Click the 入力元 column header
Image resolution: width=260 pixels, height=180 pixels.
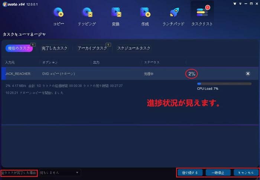[10, 63]
